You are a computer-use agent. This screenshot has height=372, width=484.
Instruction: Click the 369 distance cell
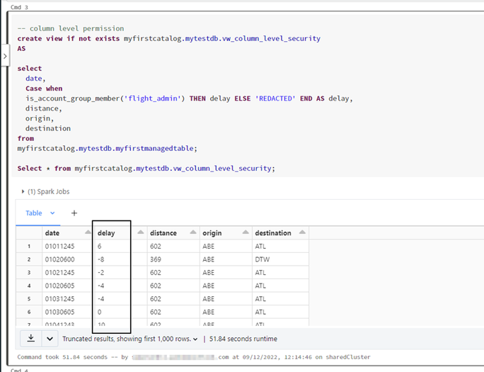pos(173,259)
